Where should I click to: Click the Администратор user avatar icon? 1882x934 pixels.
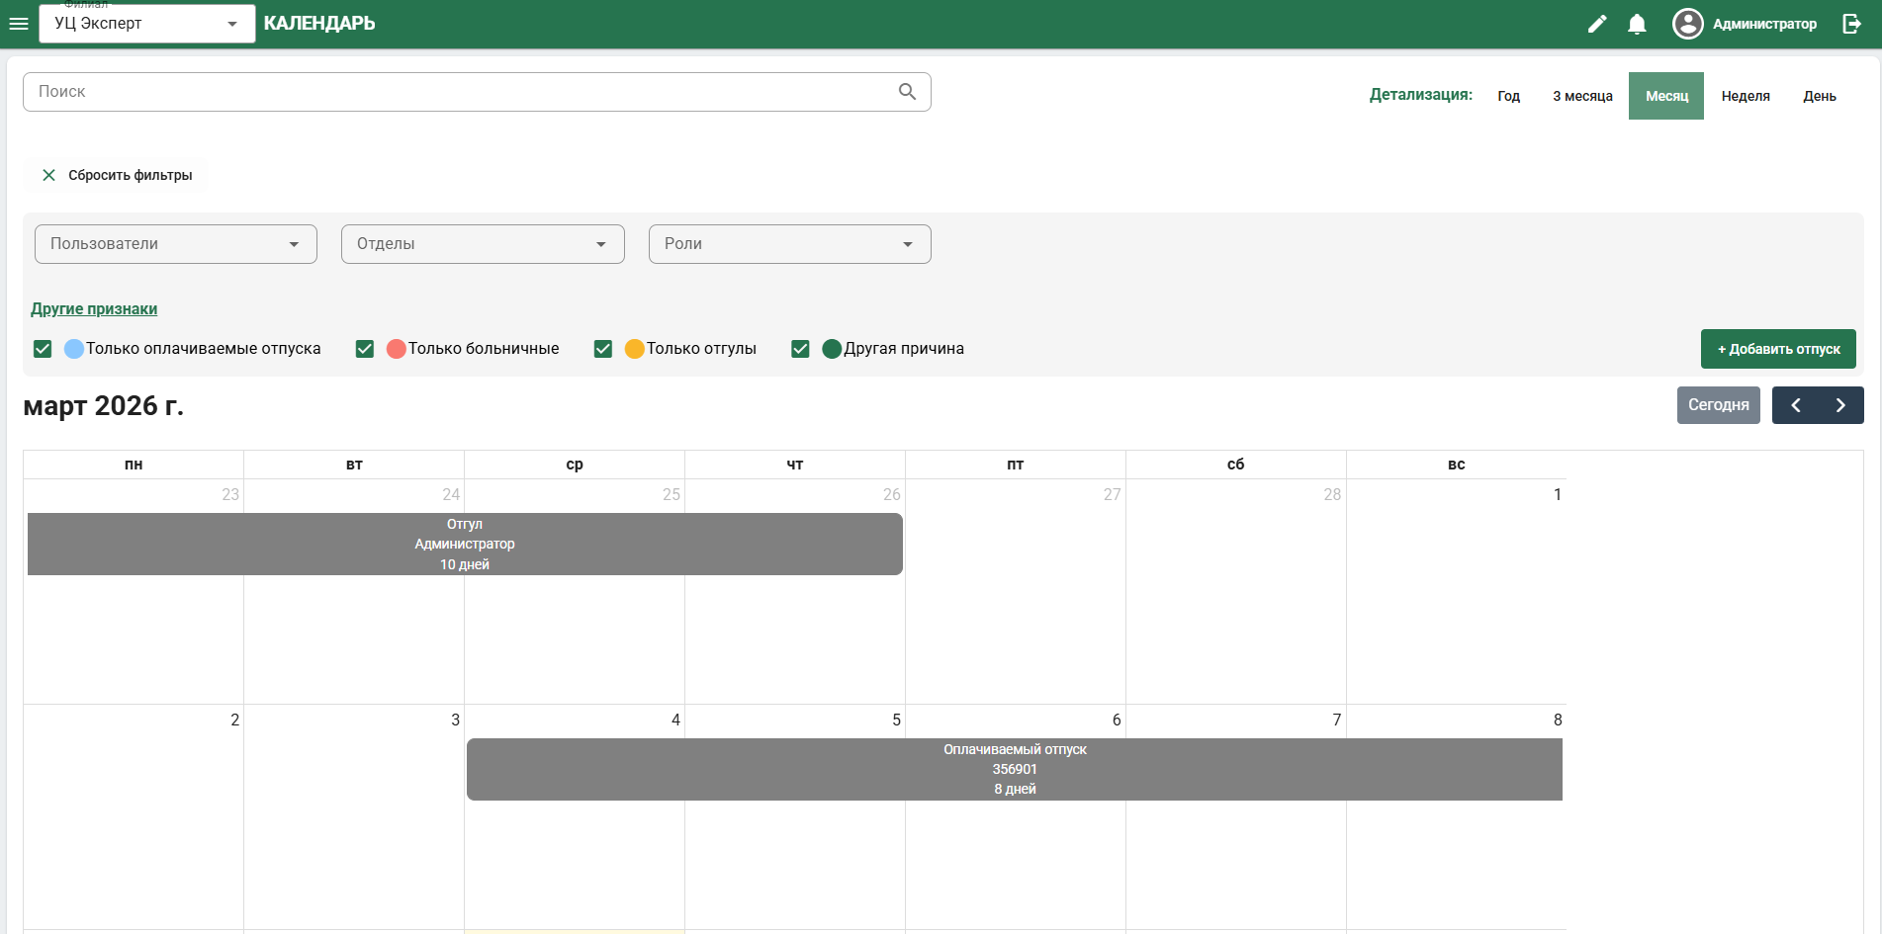tap(1687, 24)
